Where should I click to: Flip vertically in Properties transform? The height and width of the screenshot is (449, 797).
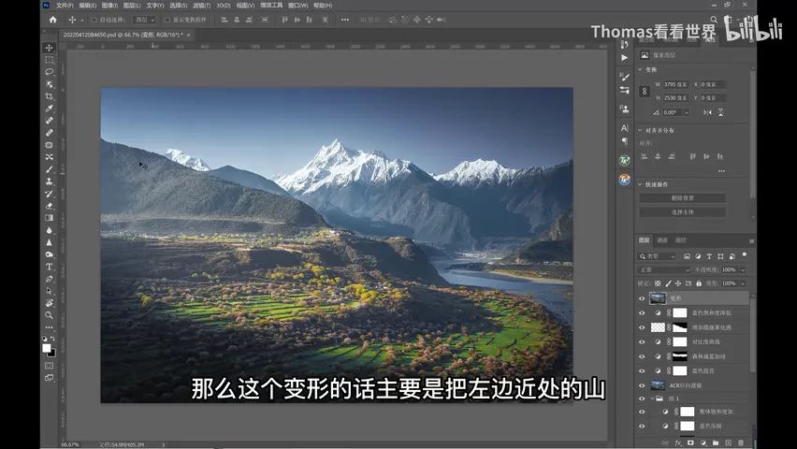pyautogui.click(x=720, y=112)
